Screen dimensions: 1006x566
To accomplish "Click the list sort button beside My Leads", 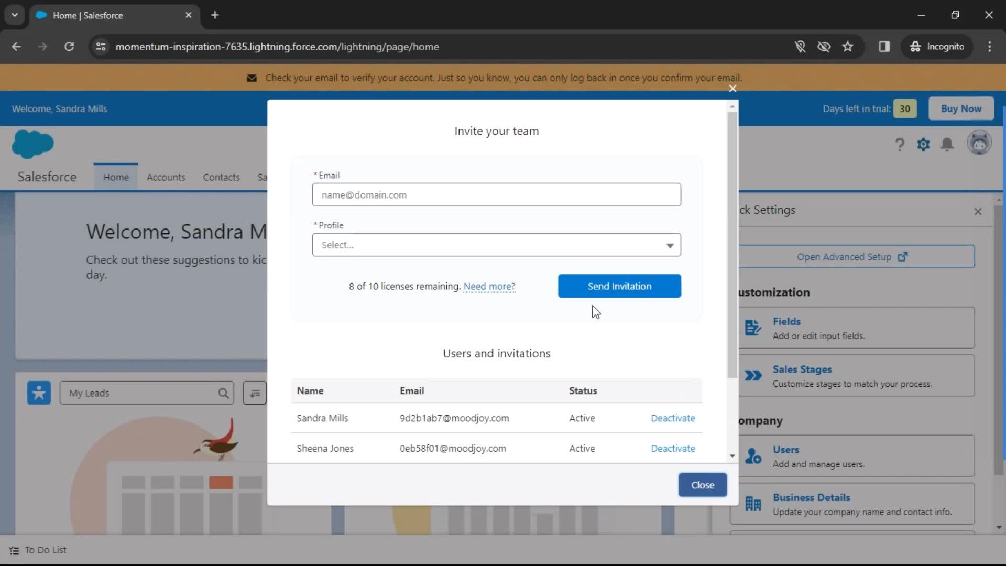I will (x=255, y=393).
